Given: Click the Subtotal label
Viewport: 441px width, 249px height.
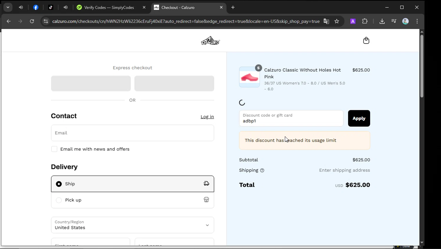Looking at the screenshot, I should click(248, 160).
